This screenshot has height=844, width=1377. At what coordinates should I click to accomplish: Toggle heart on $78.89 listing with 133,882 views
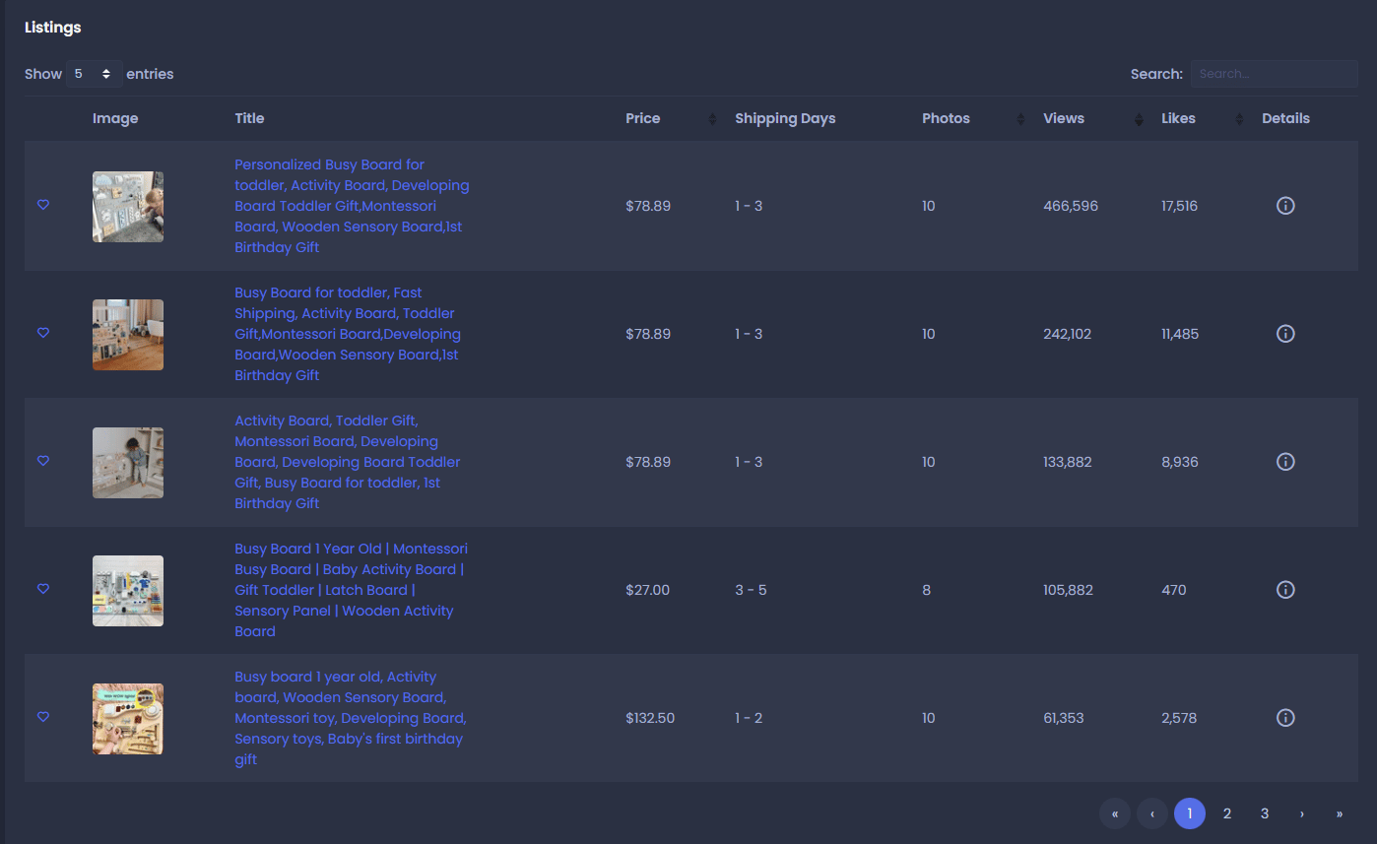click(43, 461)
